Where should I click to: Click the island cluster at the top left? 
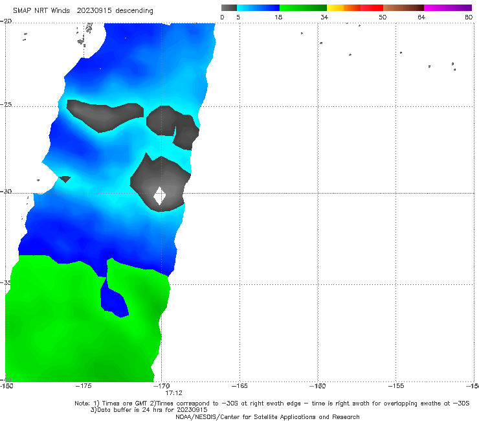pyautogui.click(x=85, y=34)
